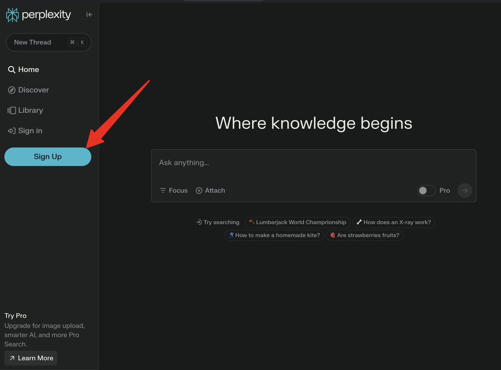Click the Library stack icon

tap(12, 110)
